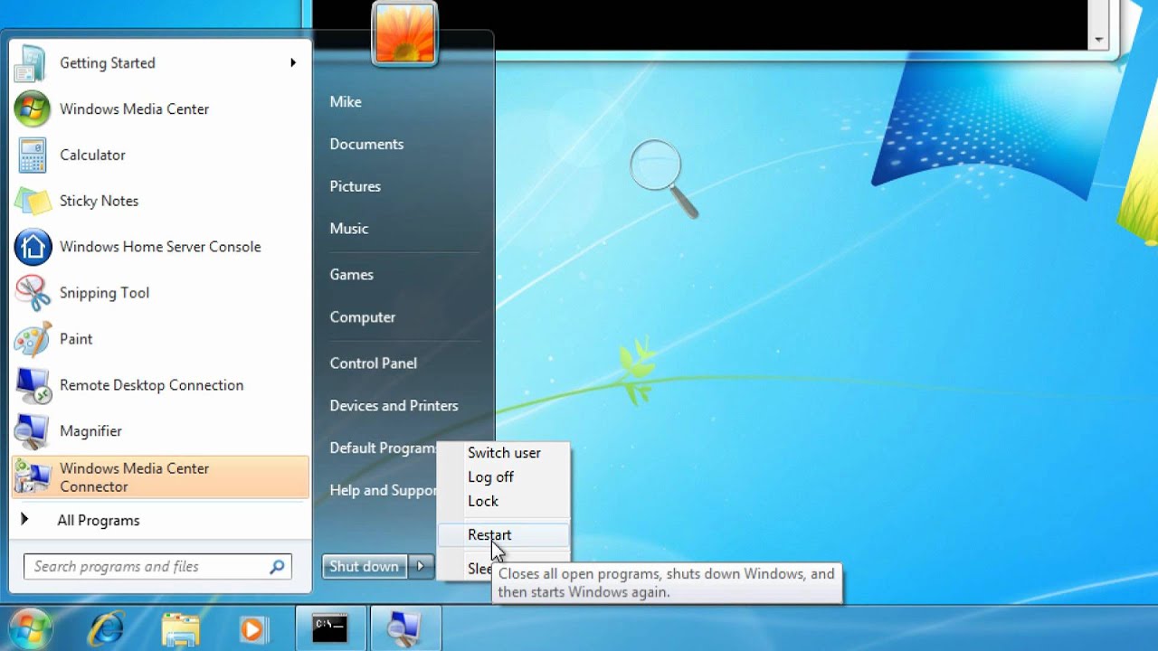Launch Magnifier from its icon
Screen dimensions: 1158x651
click(33, 431)
